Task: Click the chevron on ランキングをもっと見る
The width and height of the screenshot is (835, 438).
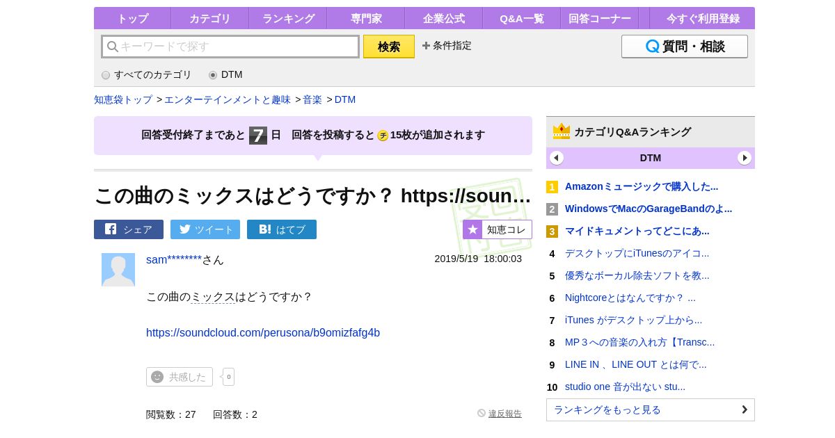Action: click(745, 409)
